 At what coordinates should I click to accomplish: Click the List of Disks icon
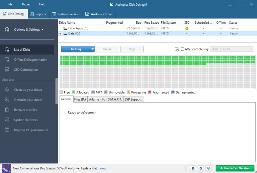(x=7, y=49)
